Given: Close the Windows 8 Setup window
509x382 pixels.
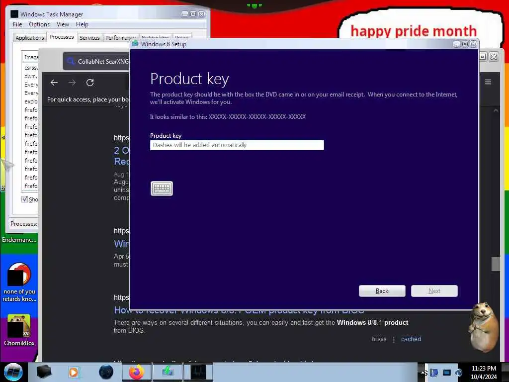Looking at the screenshot, I should pyautogui.click(x=474, y=44).
